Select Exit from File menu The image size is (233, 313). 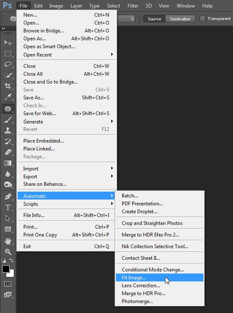66,246
